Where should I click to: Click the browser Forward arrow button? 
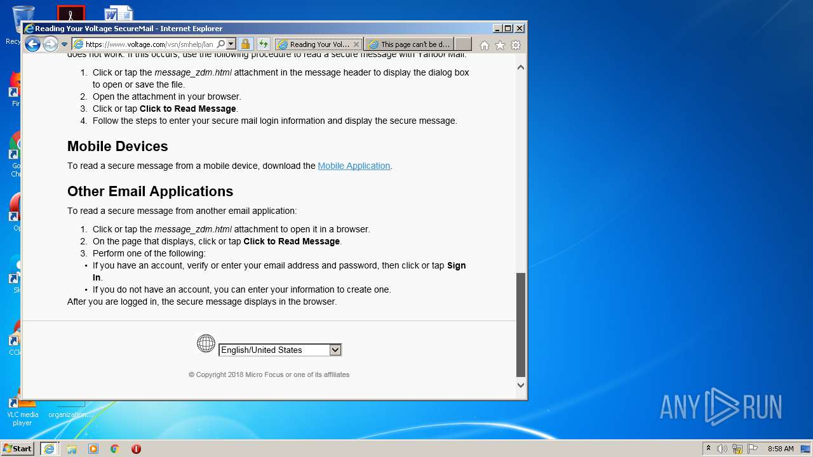coord(50,44)
